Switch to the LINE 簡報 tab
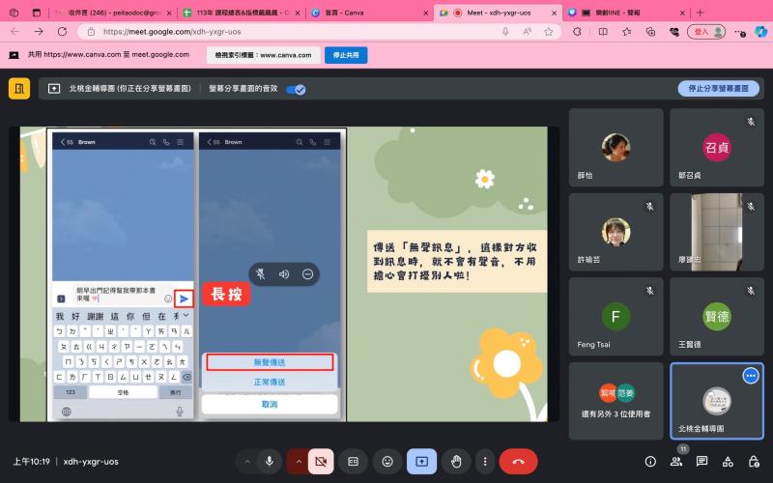The width and height of the screenshot is (773, 483). point(627,13)
